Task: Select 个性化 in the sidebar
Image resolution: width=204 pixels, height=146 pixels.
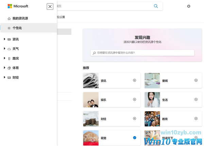Action: click(x=17, y=28)
